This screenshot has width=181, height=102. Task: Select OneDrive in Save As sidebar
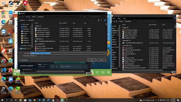27,46
